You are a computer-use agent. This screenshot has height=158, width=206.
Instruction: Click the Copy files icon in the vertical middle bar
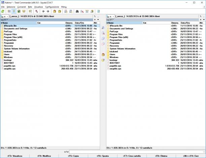103,38
